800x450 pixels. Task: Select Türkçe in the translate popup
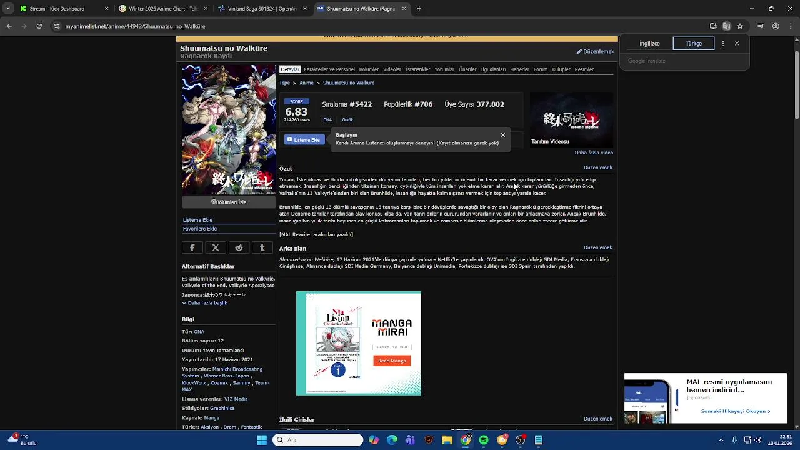pos(694,44)
